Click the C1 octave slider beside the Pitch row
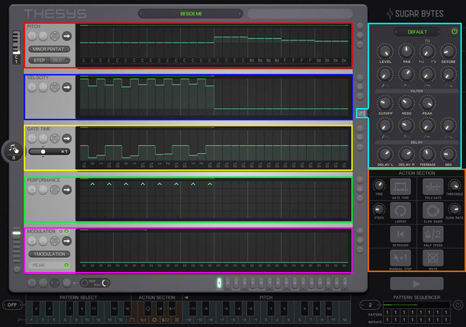This screenshot has height=327, width=466. point(16,47)
